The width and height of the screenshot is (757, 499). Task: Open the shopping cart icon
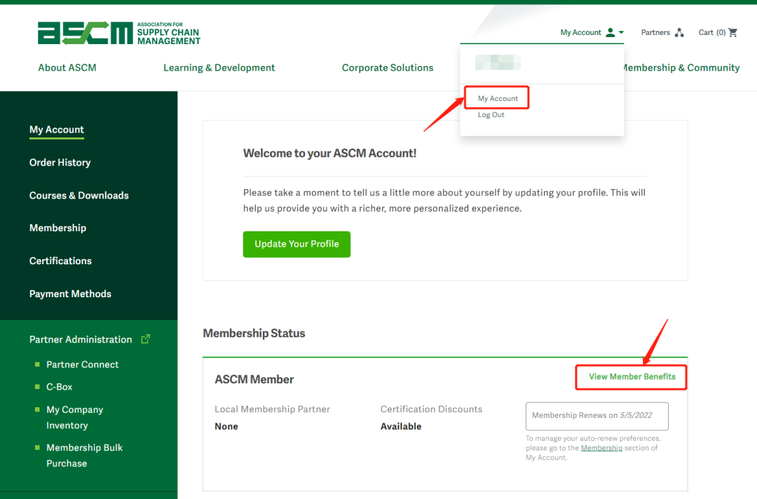point(733,32)
